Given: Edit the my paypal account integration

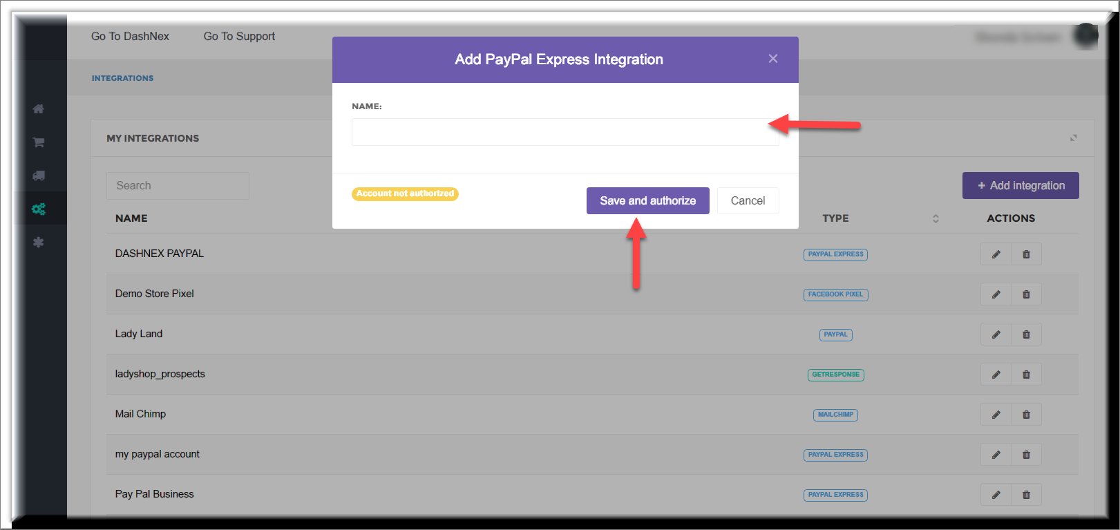Looking at the screenshot, I should (996, 455).
